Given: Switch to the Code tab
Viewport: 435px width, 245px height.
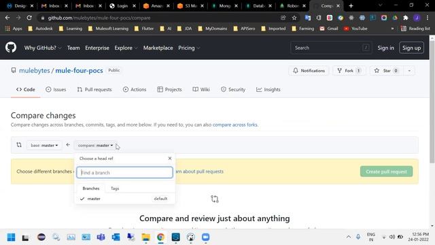Looking at the screenshot, I should point(26,89).
